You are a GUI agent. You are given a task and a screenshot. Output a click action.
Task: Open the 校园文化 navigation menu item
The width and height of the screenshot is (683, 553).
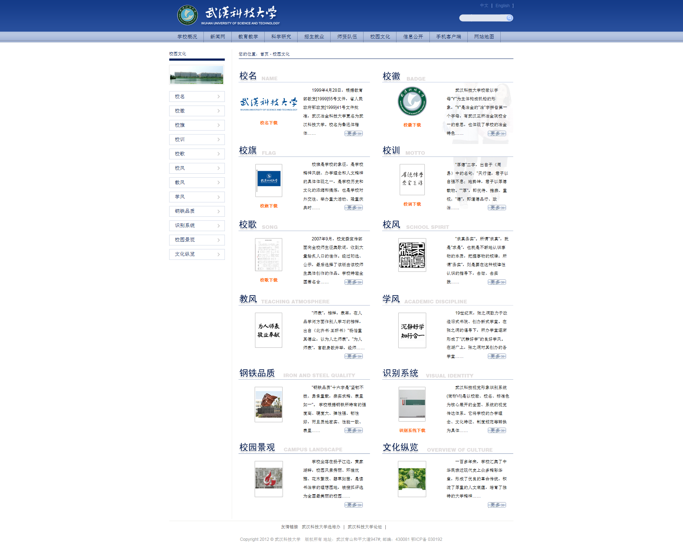click(x=380, y=37)
